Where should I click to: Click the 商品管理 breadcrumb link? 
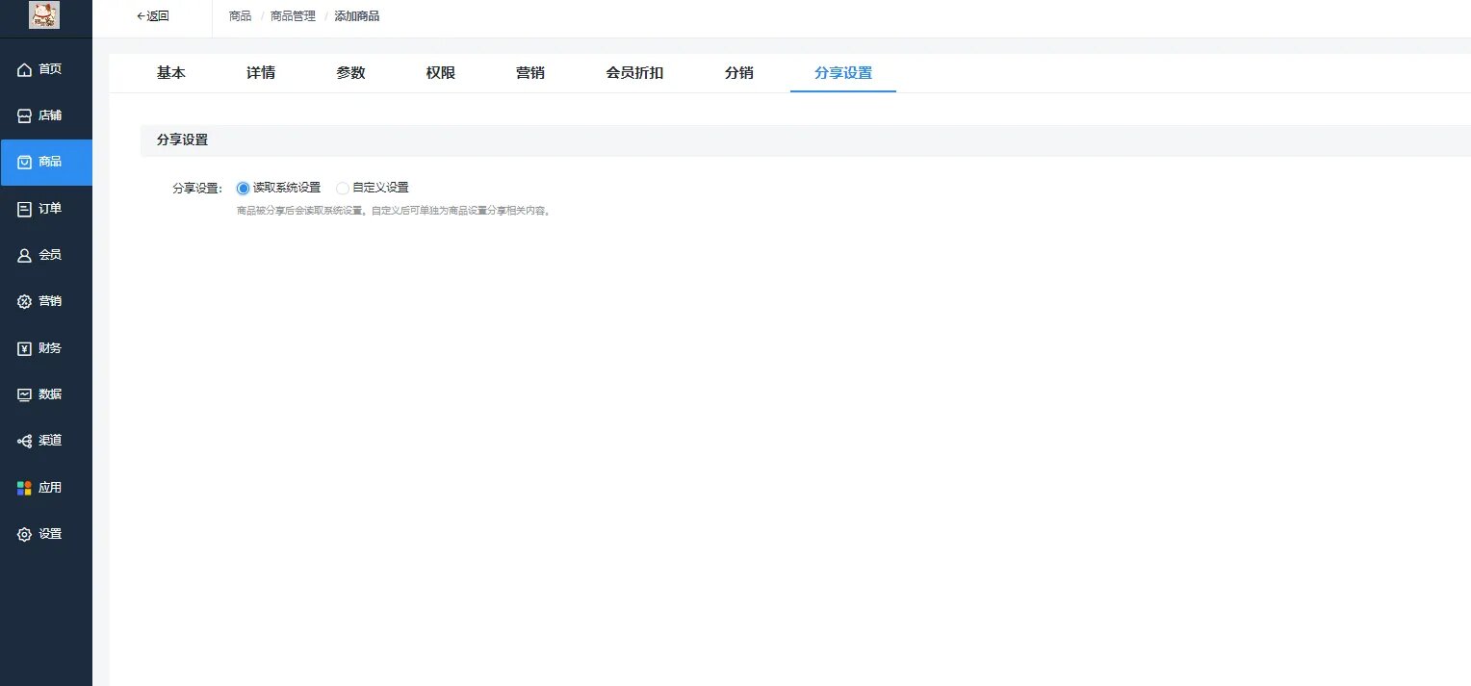293,16
